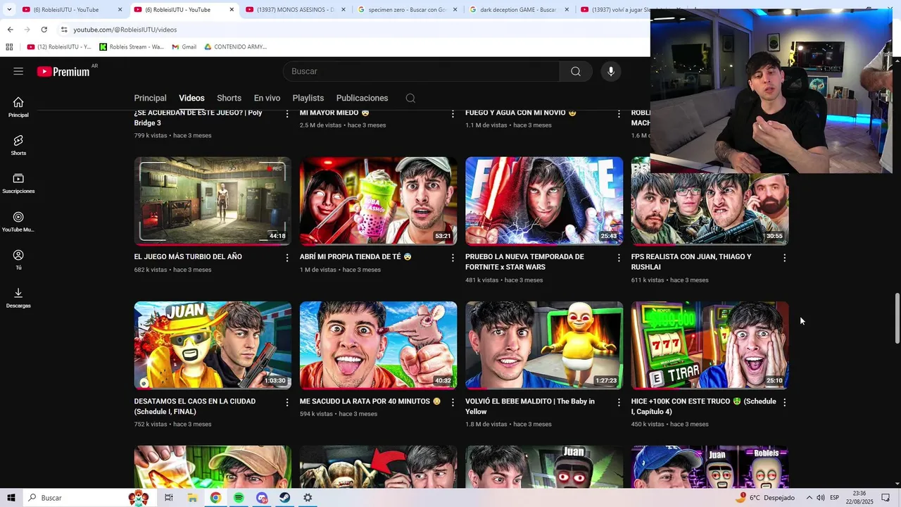This screenshot has height=507, width=901.
Task: Open the notifications center icon
Action: (x=886, y=498)
